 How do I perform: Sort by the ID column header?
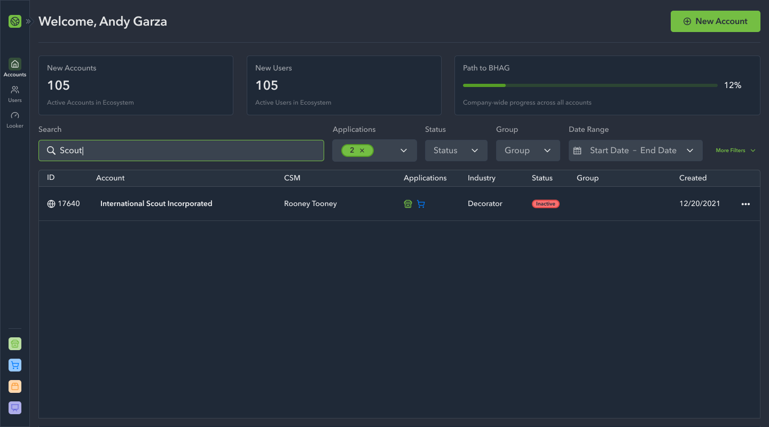(51, 178)
